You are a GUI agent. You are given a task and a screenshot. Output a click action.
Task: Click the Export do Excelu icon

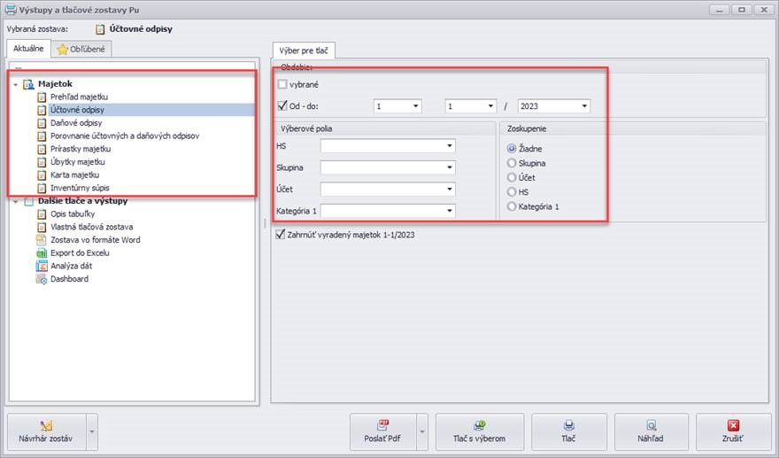click(x=41, y=252)
